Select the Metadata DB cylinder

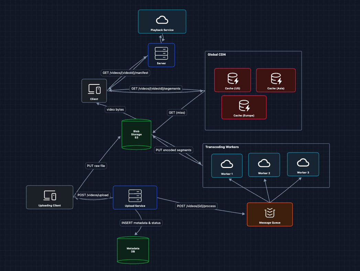coord(133,250)
